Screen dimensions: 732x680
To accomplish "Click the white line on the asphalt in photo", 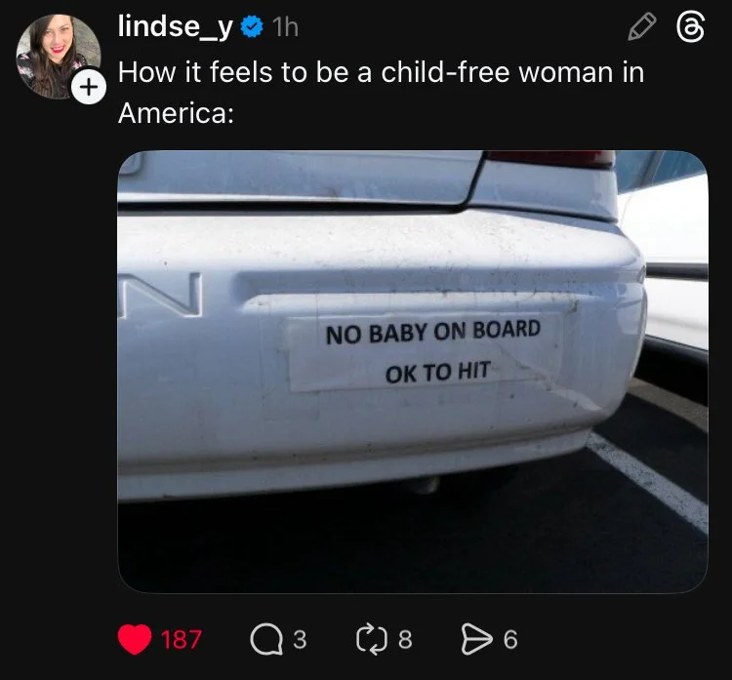I will (x=649, y=481).
